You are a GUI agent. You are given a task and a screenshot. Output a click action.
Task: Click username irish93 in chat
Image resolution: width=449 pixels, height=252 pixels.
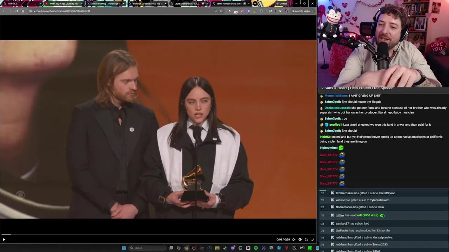[325, 137]
